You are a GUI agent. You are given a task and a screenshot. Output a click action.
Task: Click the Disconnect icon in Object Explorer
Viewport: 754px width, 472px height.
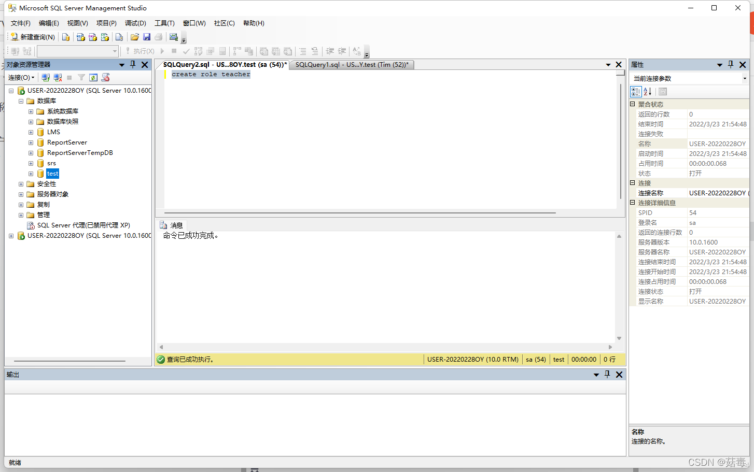point(58,78)
